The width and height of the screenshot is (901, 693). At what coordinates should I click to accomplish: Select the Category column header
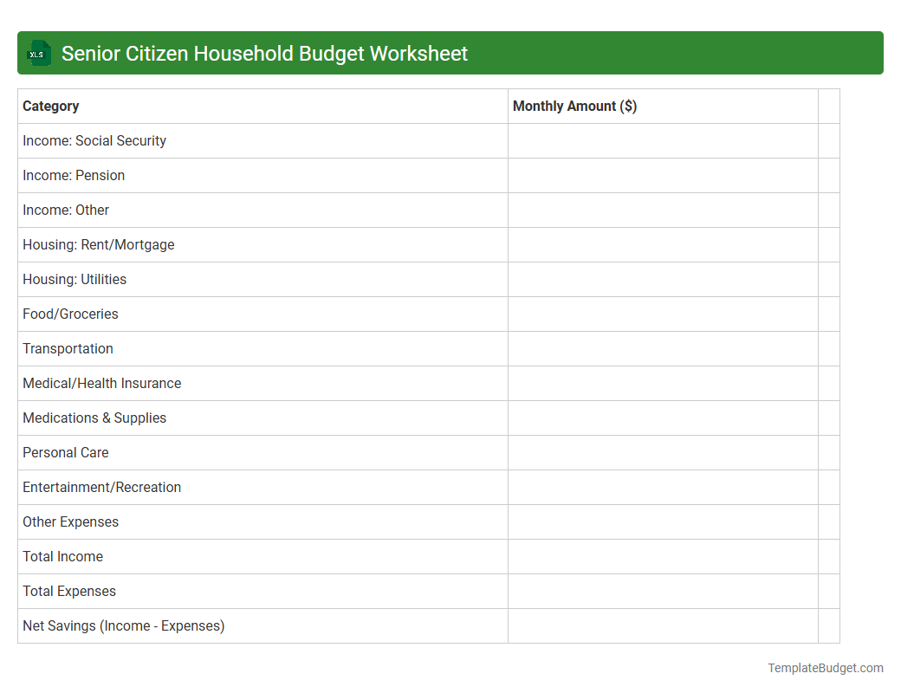(50, 106)
